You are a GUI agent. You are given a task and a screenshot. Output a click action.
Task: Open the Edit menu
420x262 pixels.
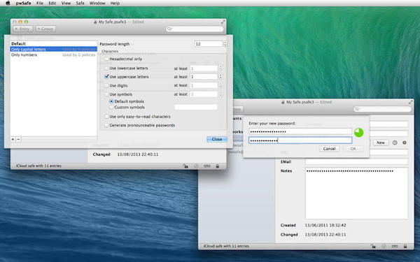tap(52, 3)
